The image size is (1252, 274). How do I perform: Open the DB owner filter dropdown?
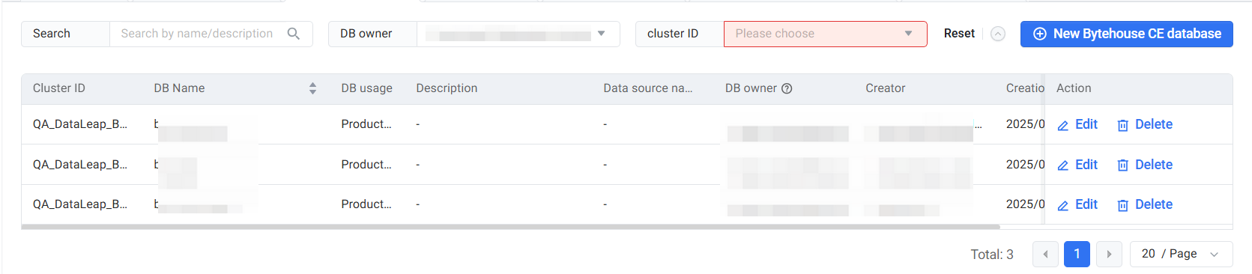point(518,34)
